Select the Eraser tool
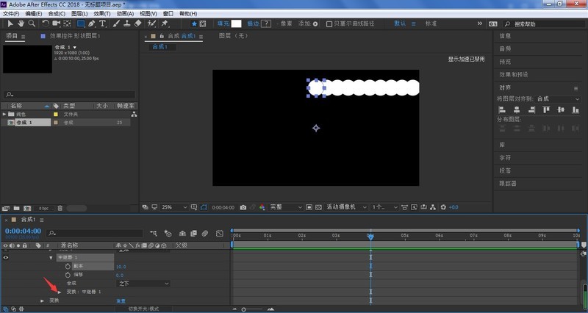 [138, 24]
